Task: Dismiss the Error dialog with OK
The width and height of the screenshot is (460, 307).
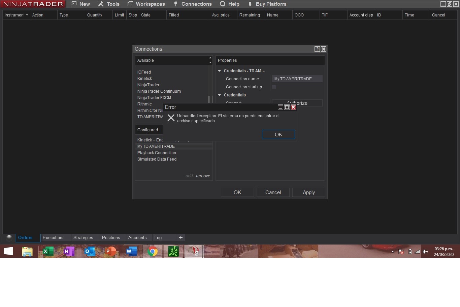Action: coord(278,135)
